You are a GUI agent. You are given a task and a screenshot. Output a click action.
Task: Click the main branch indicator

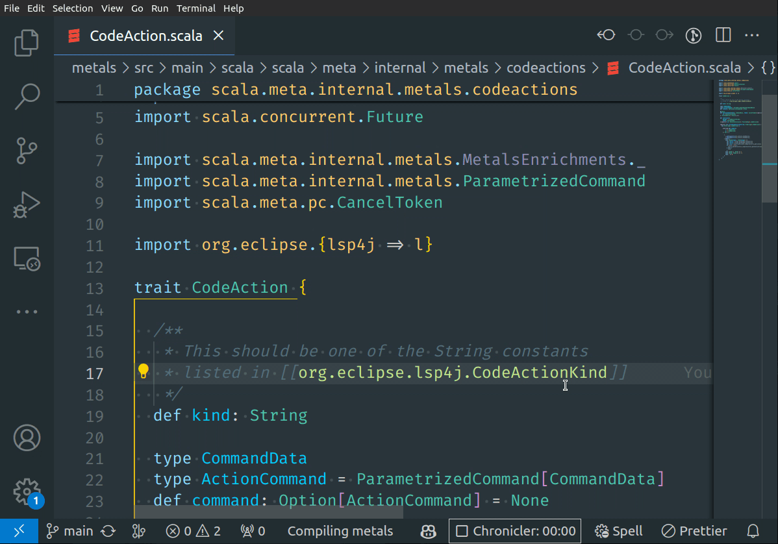pos(70,531)
